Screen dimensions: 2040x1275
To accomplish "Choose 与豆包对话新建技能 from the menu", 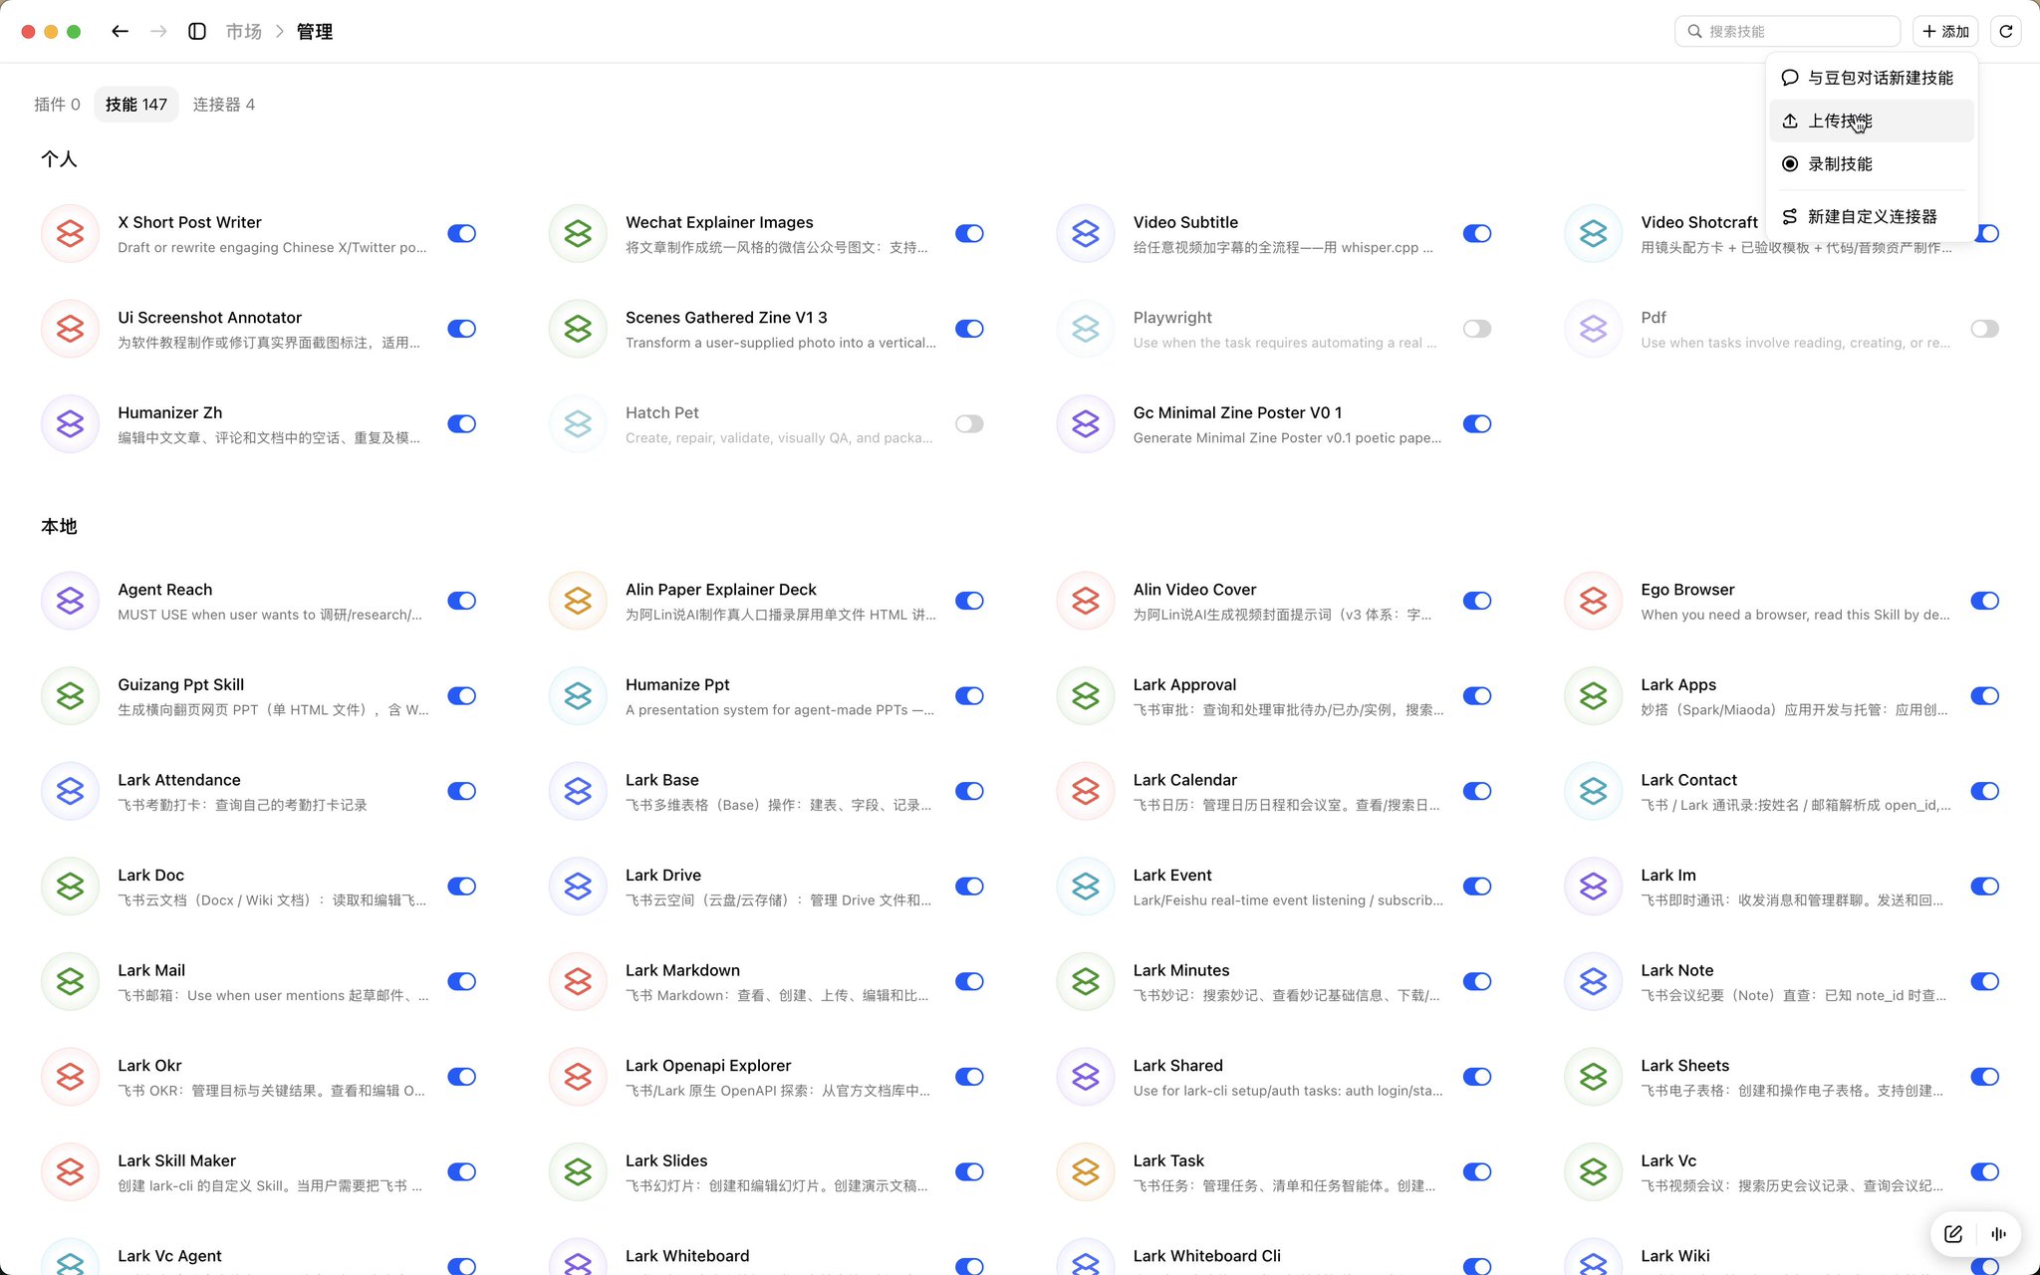I will [1871, 78].
